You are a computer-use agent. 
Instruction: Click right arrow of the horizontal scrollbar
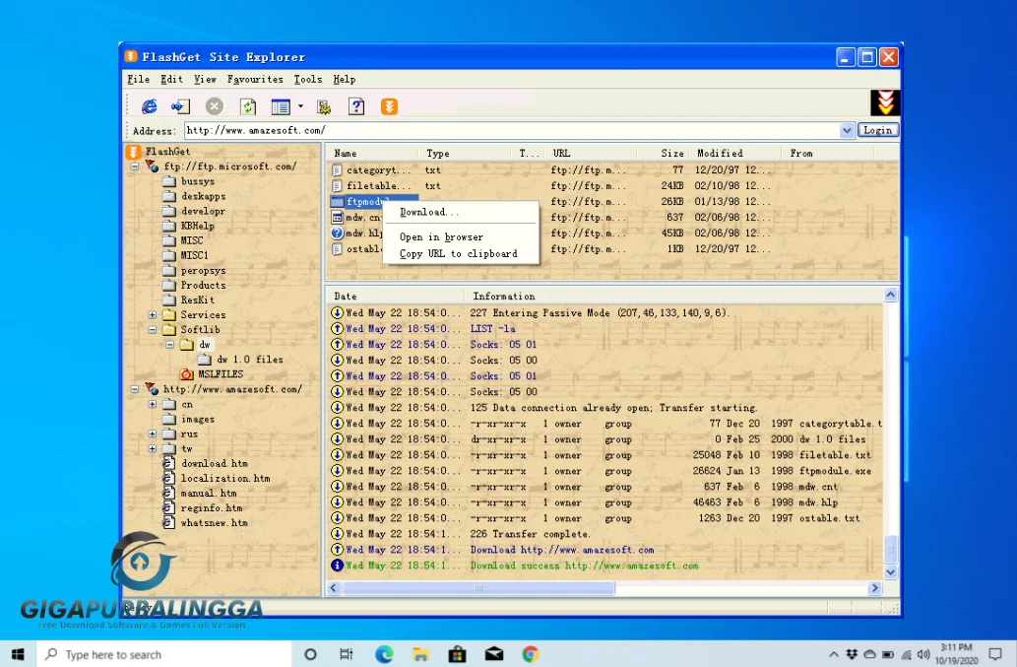point(874,587)
